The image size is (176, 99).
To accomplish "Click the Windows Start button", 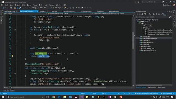I will 3,97.
